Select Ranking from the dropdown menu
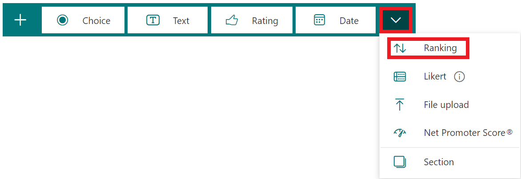The width and height of the screenshot is (521, 179). tap(428, 48)
